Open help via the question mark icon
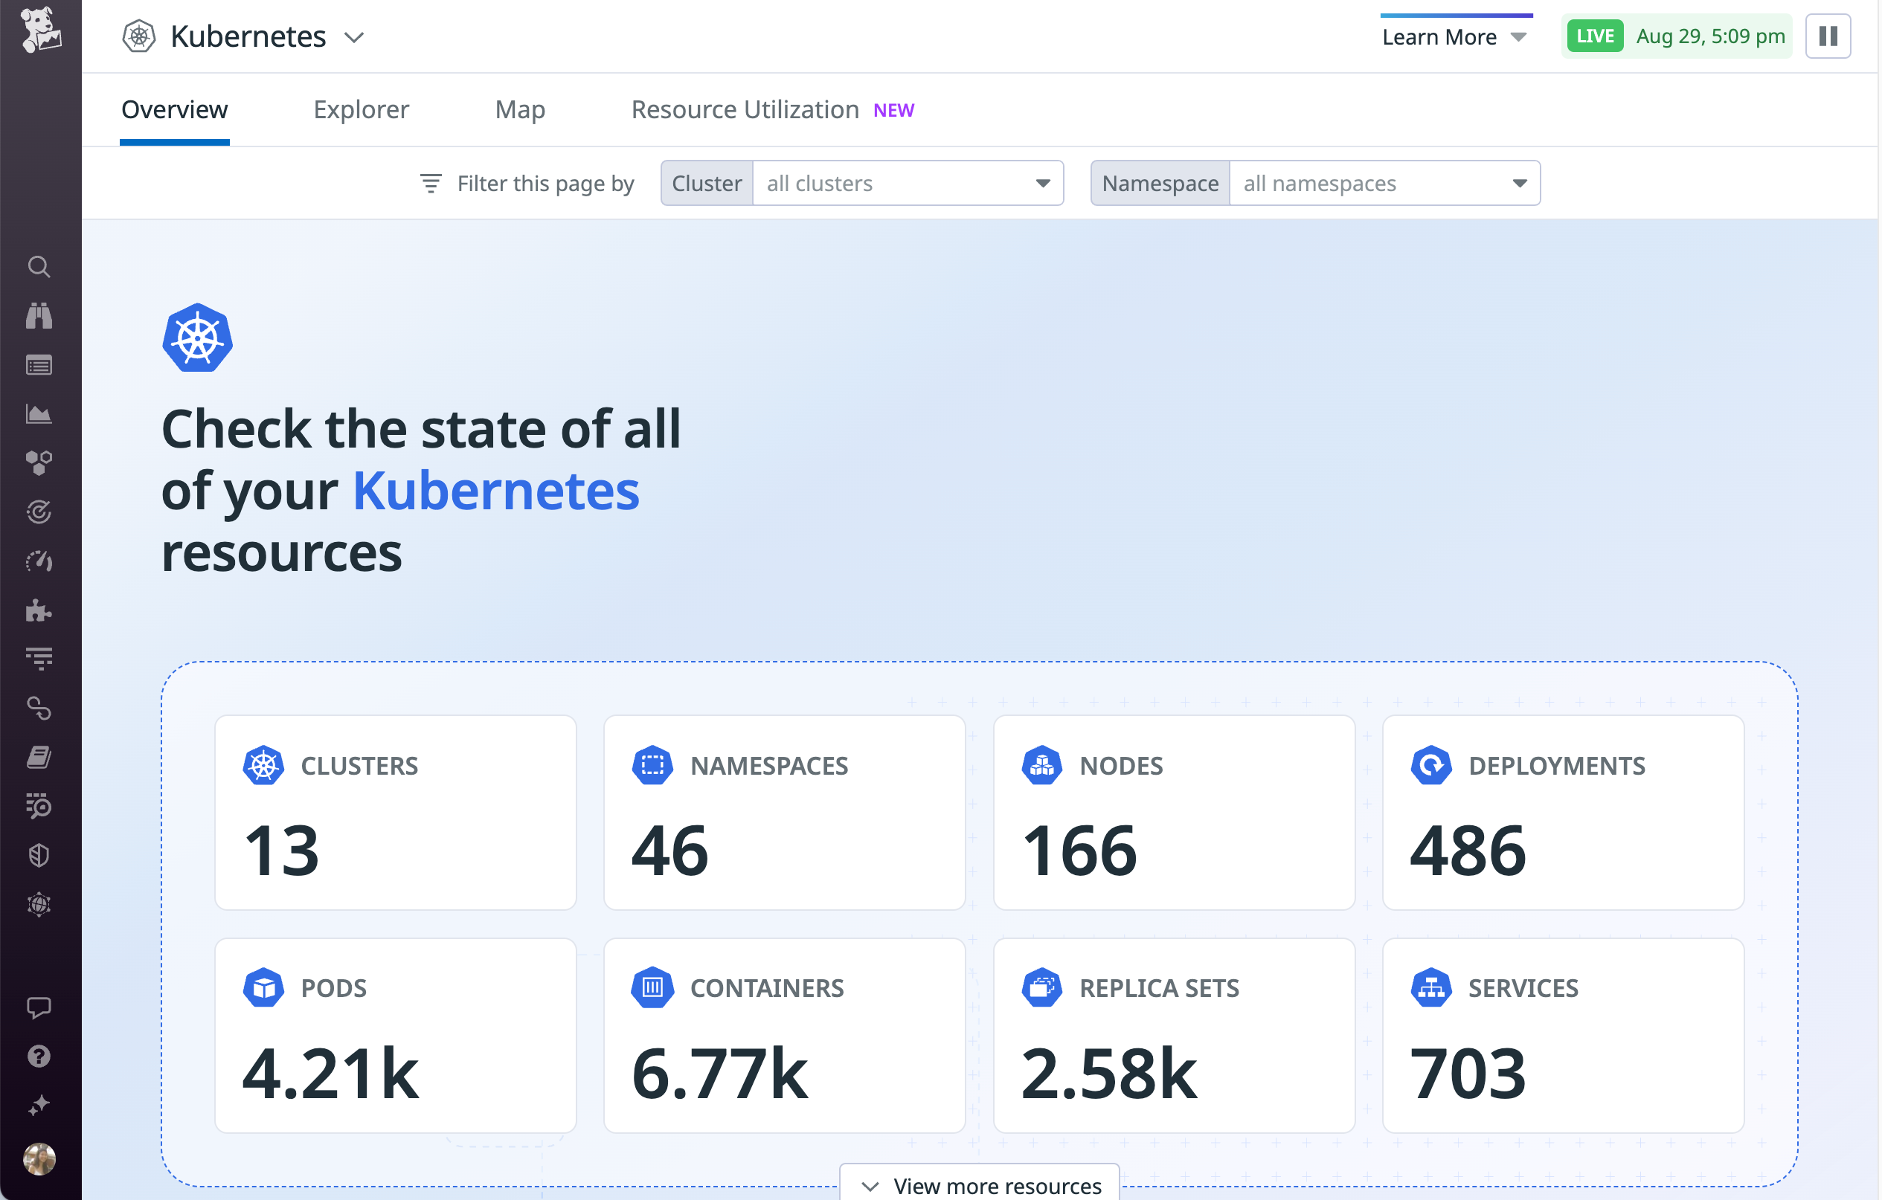This screenshot has height=1200, width=1882. (39, 1057)
